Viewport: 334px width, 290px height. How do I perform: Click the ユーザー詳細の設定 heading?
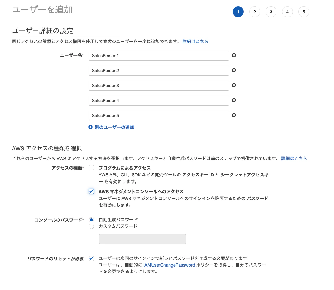click(43, 31)
